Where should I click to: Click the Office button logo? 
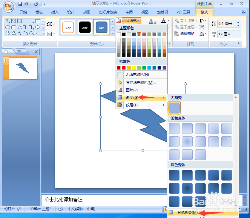(x=8, y=7)
